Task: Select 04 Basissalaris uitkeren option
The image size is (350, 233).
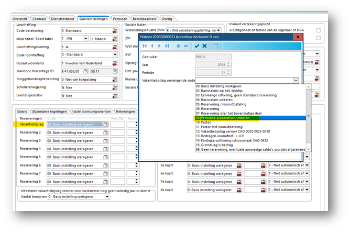Action: pos(250,100)
